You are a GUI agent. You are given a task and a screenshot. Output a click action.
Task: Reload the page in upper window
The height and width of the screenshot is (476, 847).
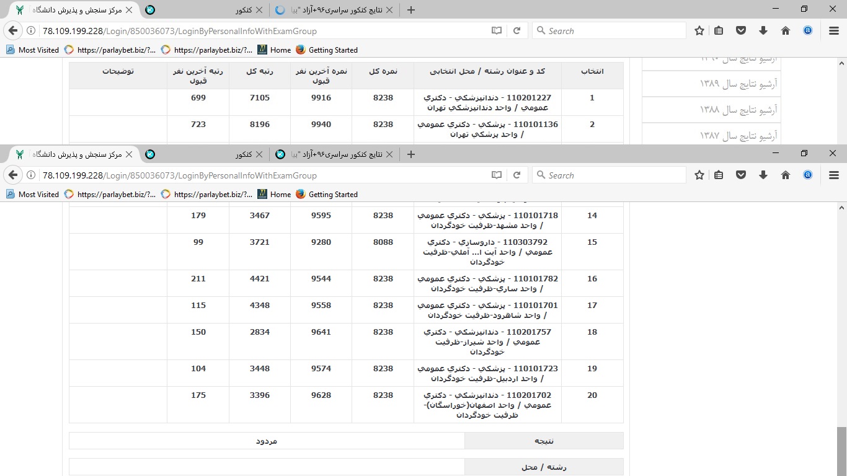coord(517,31)
